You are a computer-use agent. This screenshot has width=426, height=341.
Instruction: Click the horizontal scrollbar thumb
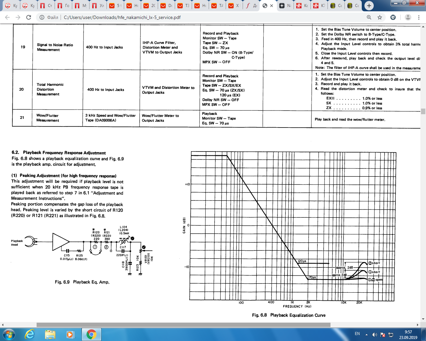pyautogui.click(x=183, y=325)
